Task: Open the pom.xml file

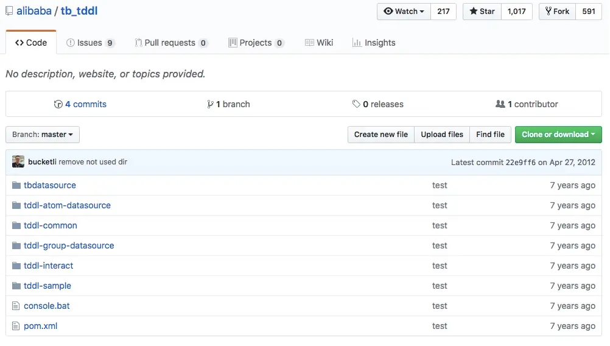Action: (x=40, y=326)
